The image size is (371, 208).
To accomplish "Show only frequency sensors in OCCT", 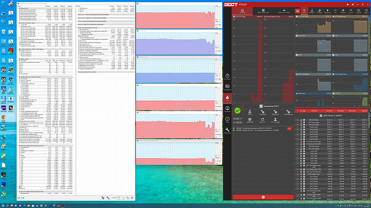I will point(351,11).
